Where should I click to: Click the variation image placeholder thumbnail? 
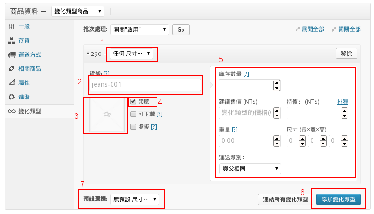click(x=106, y=115)
